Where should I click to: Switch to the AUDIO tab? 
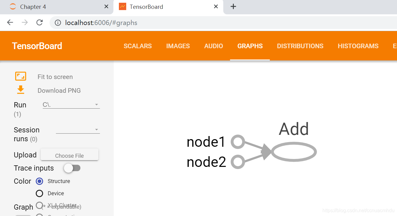pyautogui.click(x=214, y=46)
